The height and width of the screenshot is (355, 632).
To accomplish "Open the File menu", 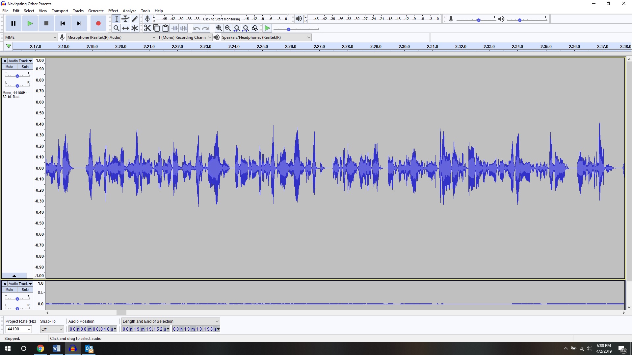I will pos(5,11).
